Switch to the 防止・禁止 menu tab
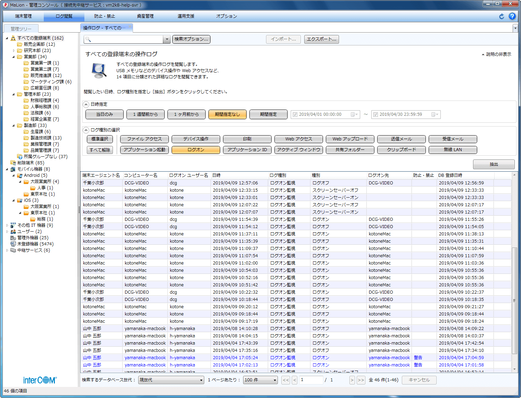The image size is (521, 398). [105, 16]
